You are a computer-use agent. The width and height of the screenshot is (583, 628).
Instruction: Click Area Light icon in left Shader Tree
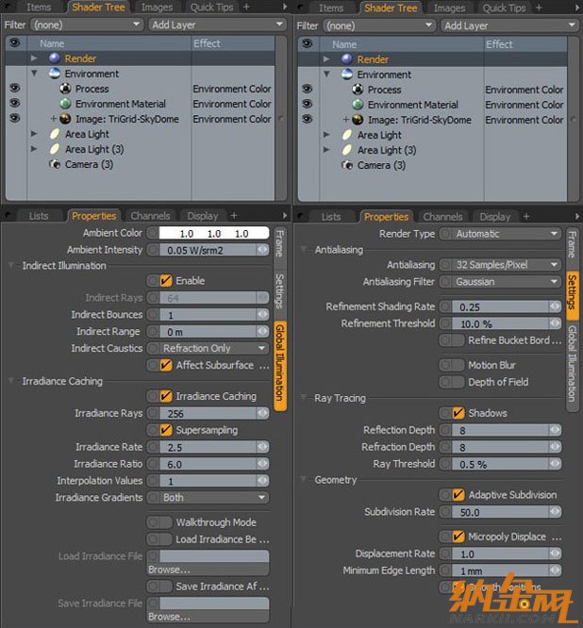pyautogui.click(x=55, y=134)
